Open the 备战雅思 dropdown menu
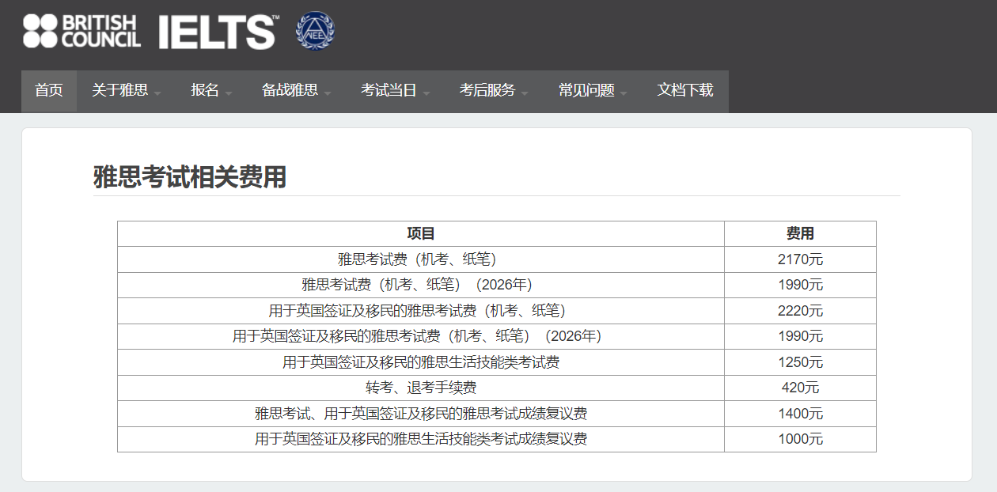This screenshot has height=492, width=997. [296, 91]
